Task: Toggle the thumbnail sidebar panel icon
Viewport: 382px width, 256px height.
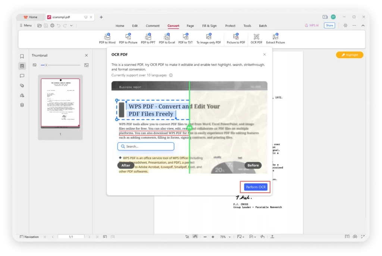Action: coord(22,66)
